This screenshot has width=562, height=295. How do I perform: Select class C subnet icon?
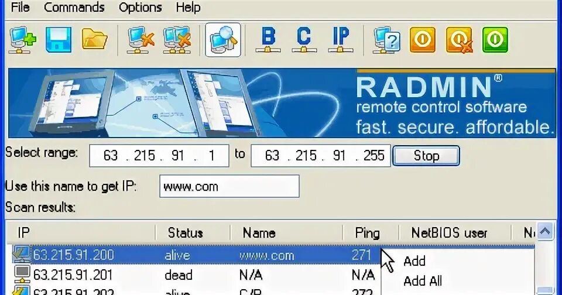click(x=304, y=40)
